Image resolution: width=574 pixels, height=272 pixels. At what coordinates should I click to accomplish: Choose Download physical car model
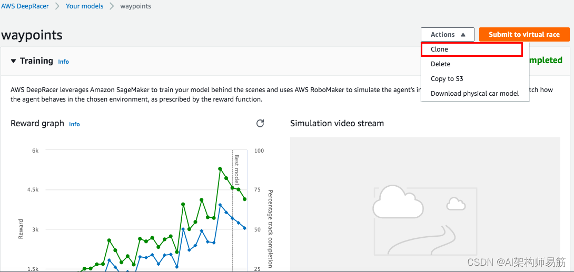(x=475, y=93)
